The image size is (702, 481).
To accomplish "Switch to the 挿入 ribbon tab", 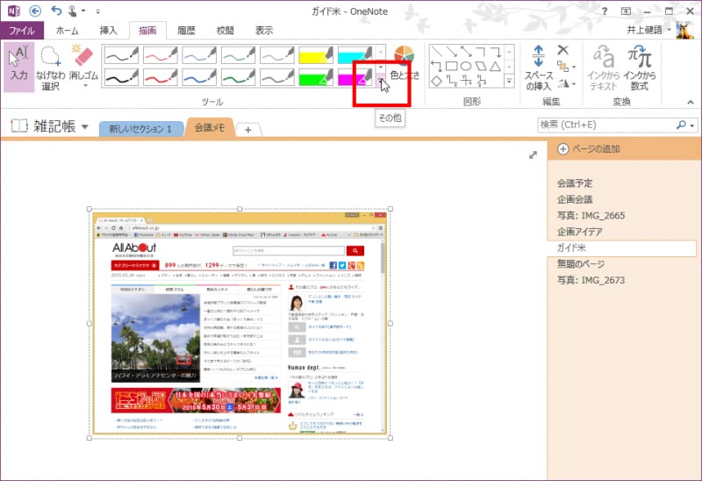I will 108,30.
